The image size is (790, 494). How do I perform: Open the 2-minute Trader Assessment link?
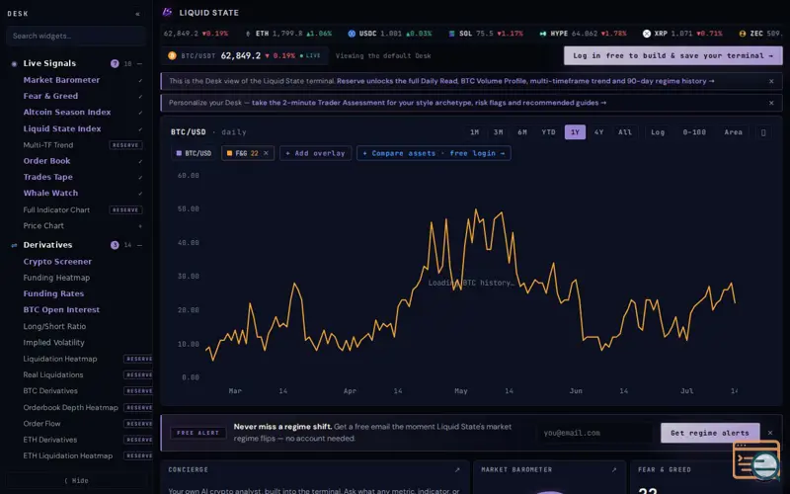pos(429,103)
